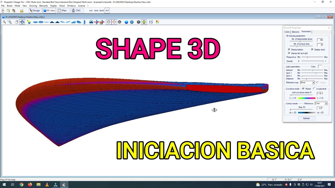This screenshot has height=188, width=335.
Task: Close the Direct3D Properties panel
Action: point(329,28)
